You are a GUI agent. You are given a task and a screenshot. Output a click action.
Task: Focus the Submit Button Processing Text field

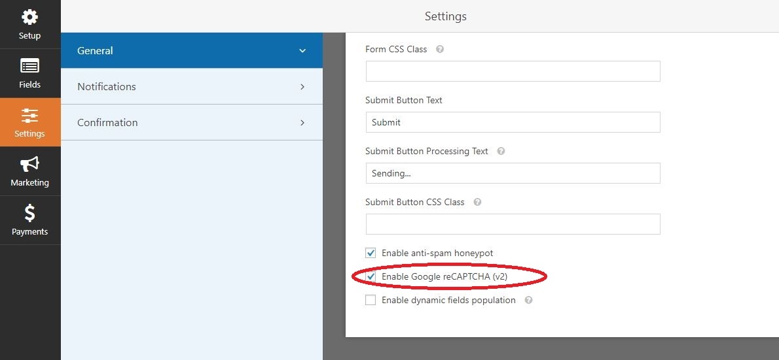(513, 173)
